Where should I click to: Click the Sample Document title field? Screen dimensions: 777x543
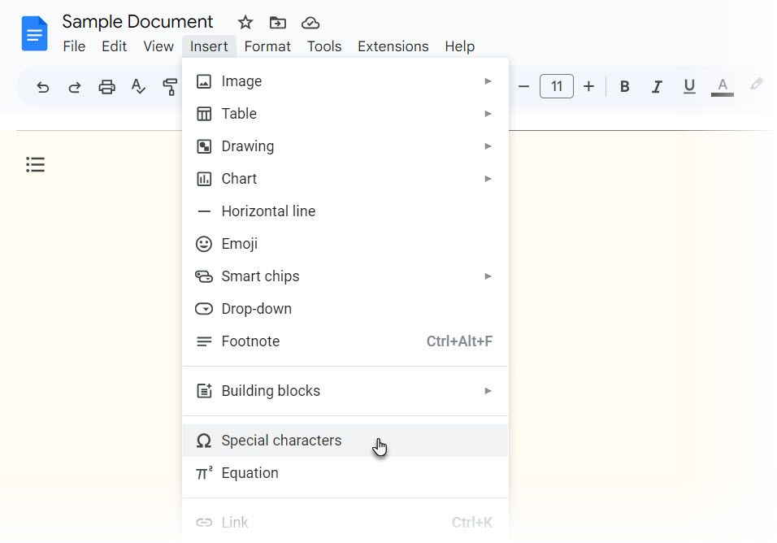(x=138, y=21)
